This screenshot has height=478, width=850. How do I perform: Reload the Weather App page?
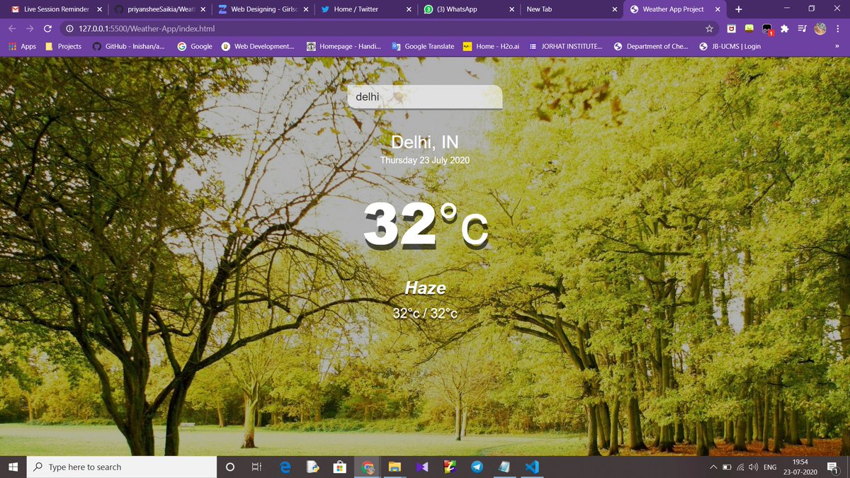point(47,30)
